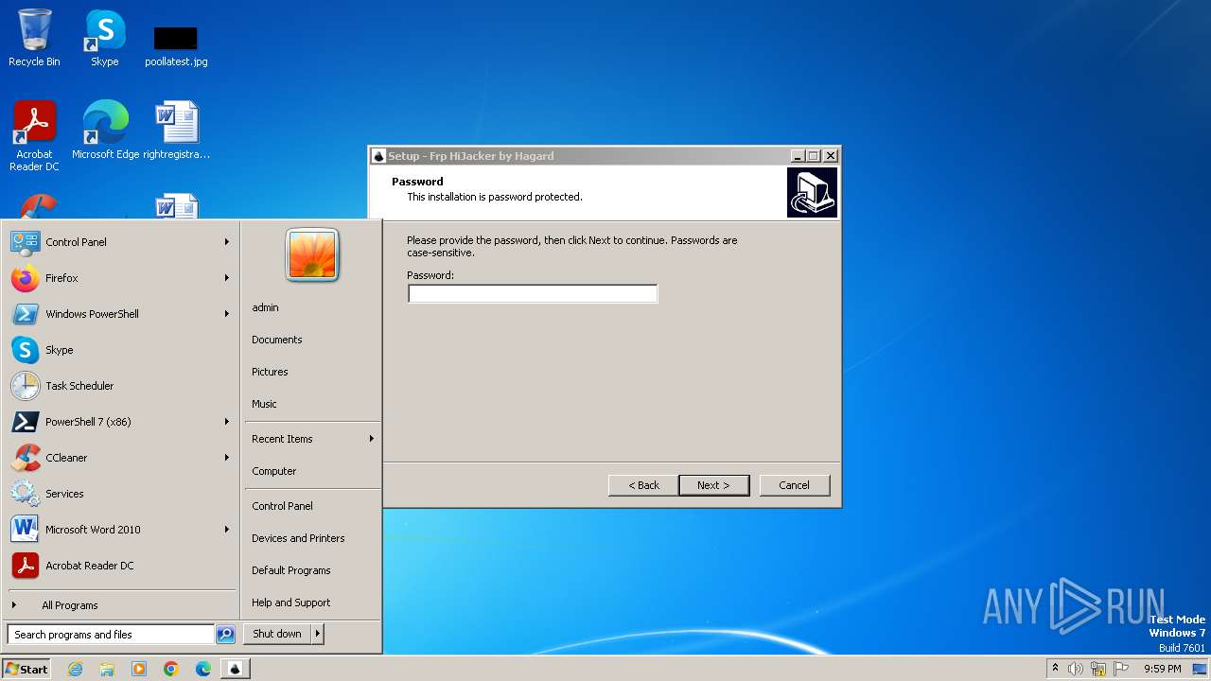The image size is (1211, 681).
Task: Click the search magnifier icon in Start menu
Action: tap(225, 635)
